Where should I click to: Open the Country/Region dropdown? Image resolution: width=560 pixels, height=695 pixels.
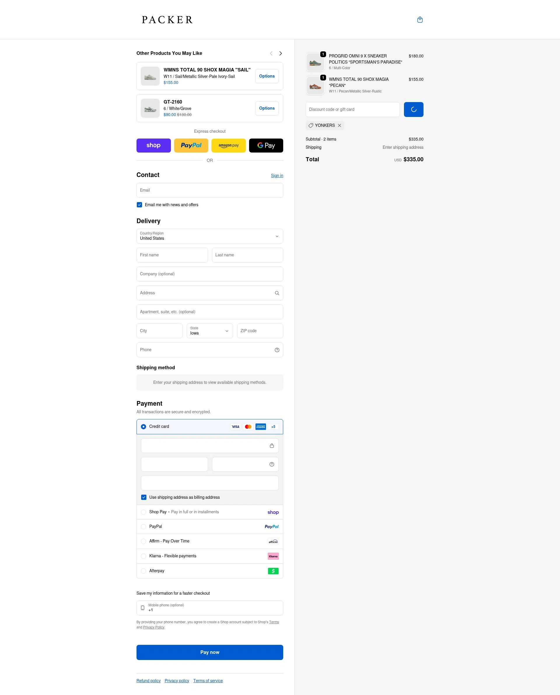pos(210,236)
